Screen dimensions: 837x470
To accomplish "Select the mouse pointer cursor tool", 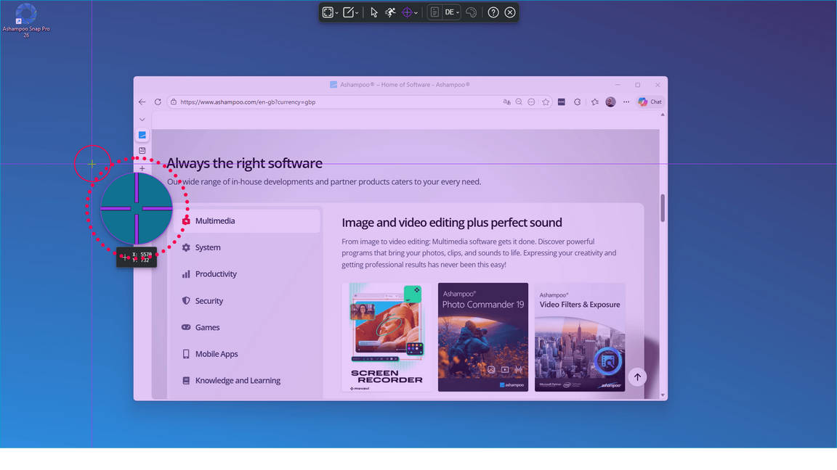I will pyautogui.click(x=374, y=12).
